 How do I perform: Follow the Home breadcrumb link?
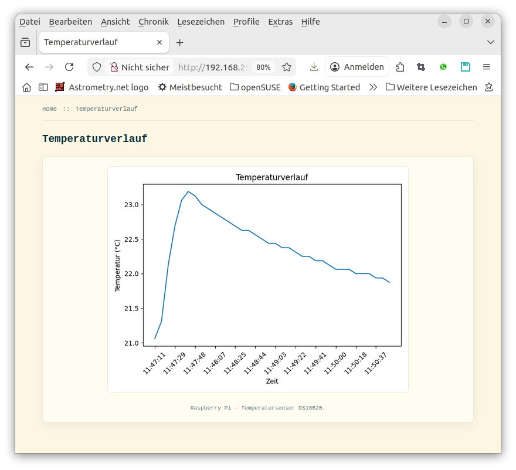click(49, 109)
